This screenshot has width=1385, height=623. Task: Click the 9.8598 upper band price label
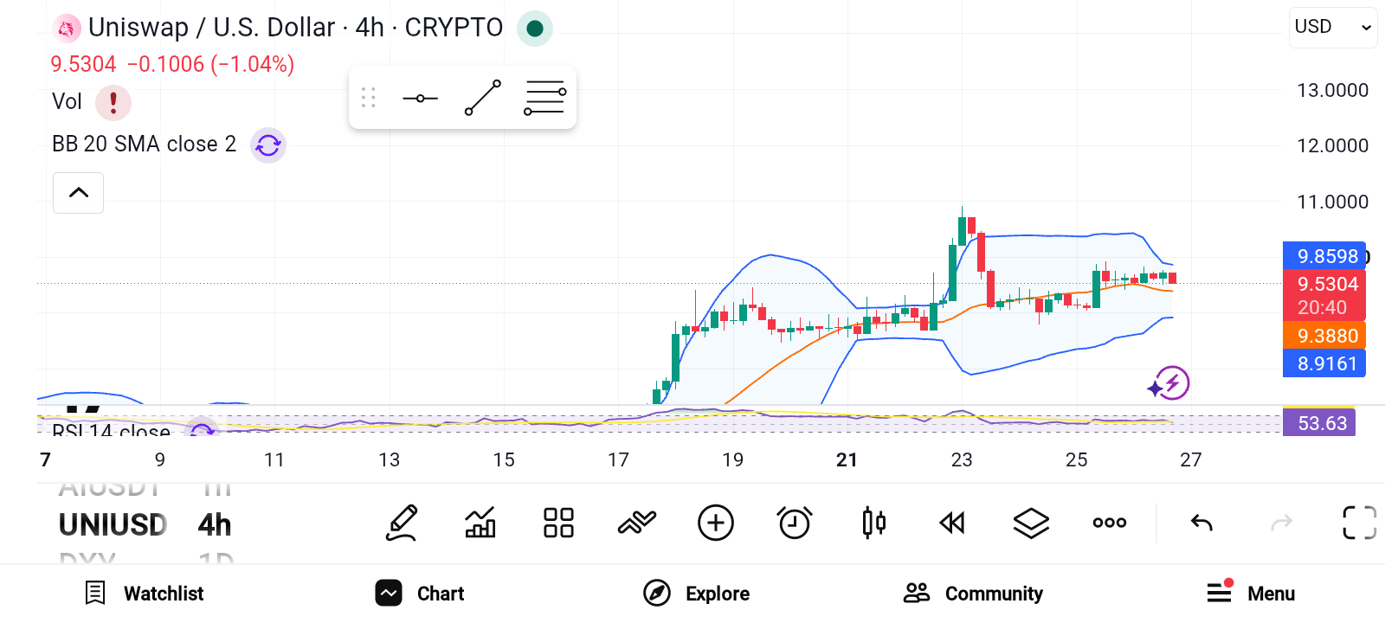point(1324,256)
